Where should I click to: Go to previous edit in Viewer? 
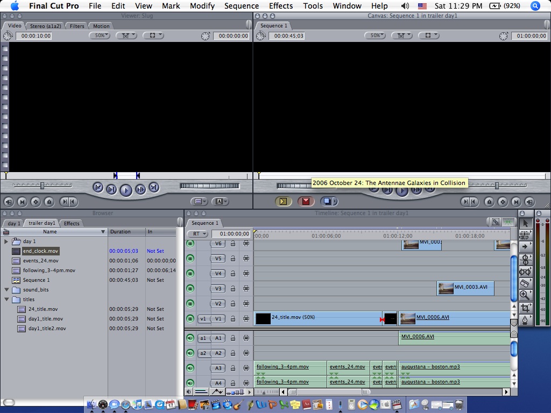pos(98,188)
